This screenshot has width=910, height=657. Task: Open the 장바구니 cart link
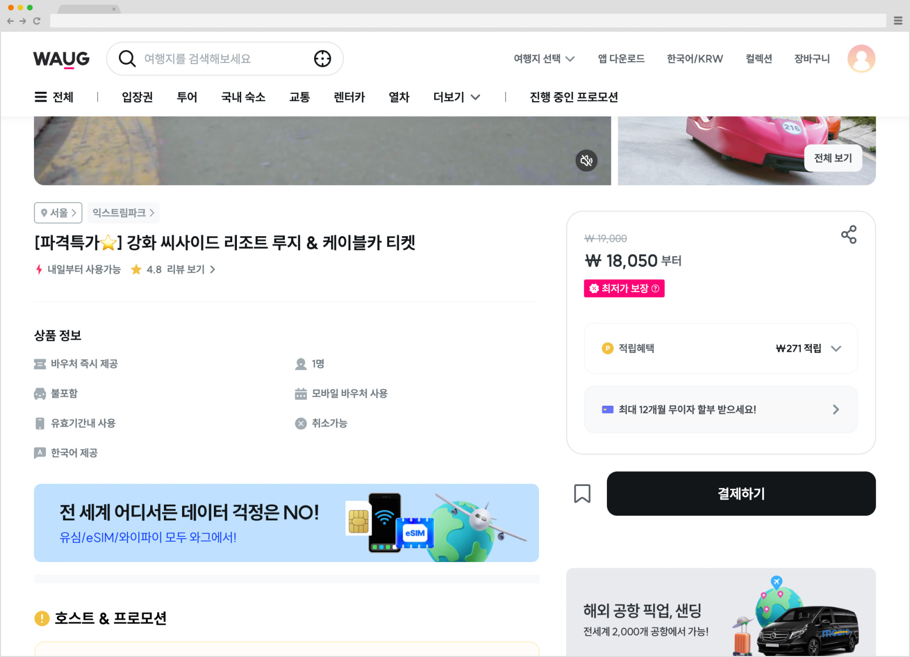pos(812,58)
